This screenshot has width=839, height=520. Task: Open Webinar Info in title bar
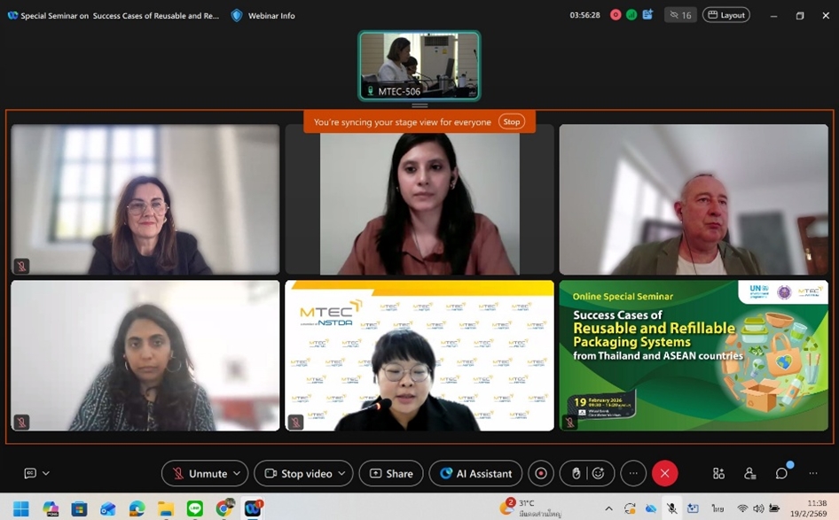(263, 15)
